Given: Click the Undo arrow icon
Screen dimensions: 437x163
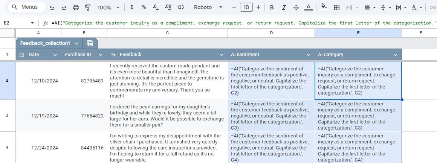Looking at the screenshot, I should pyautogui.click(x=52, y=8).
